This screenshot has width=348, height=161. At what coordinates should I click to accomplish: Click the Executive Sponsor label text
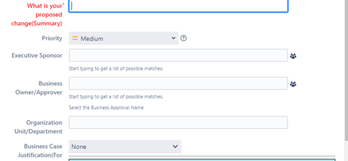[x=37, y=55]
